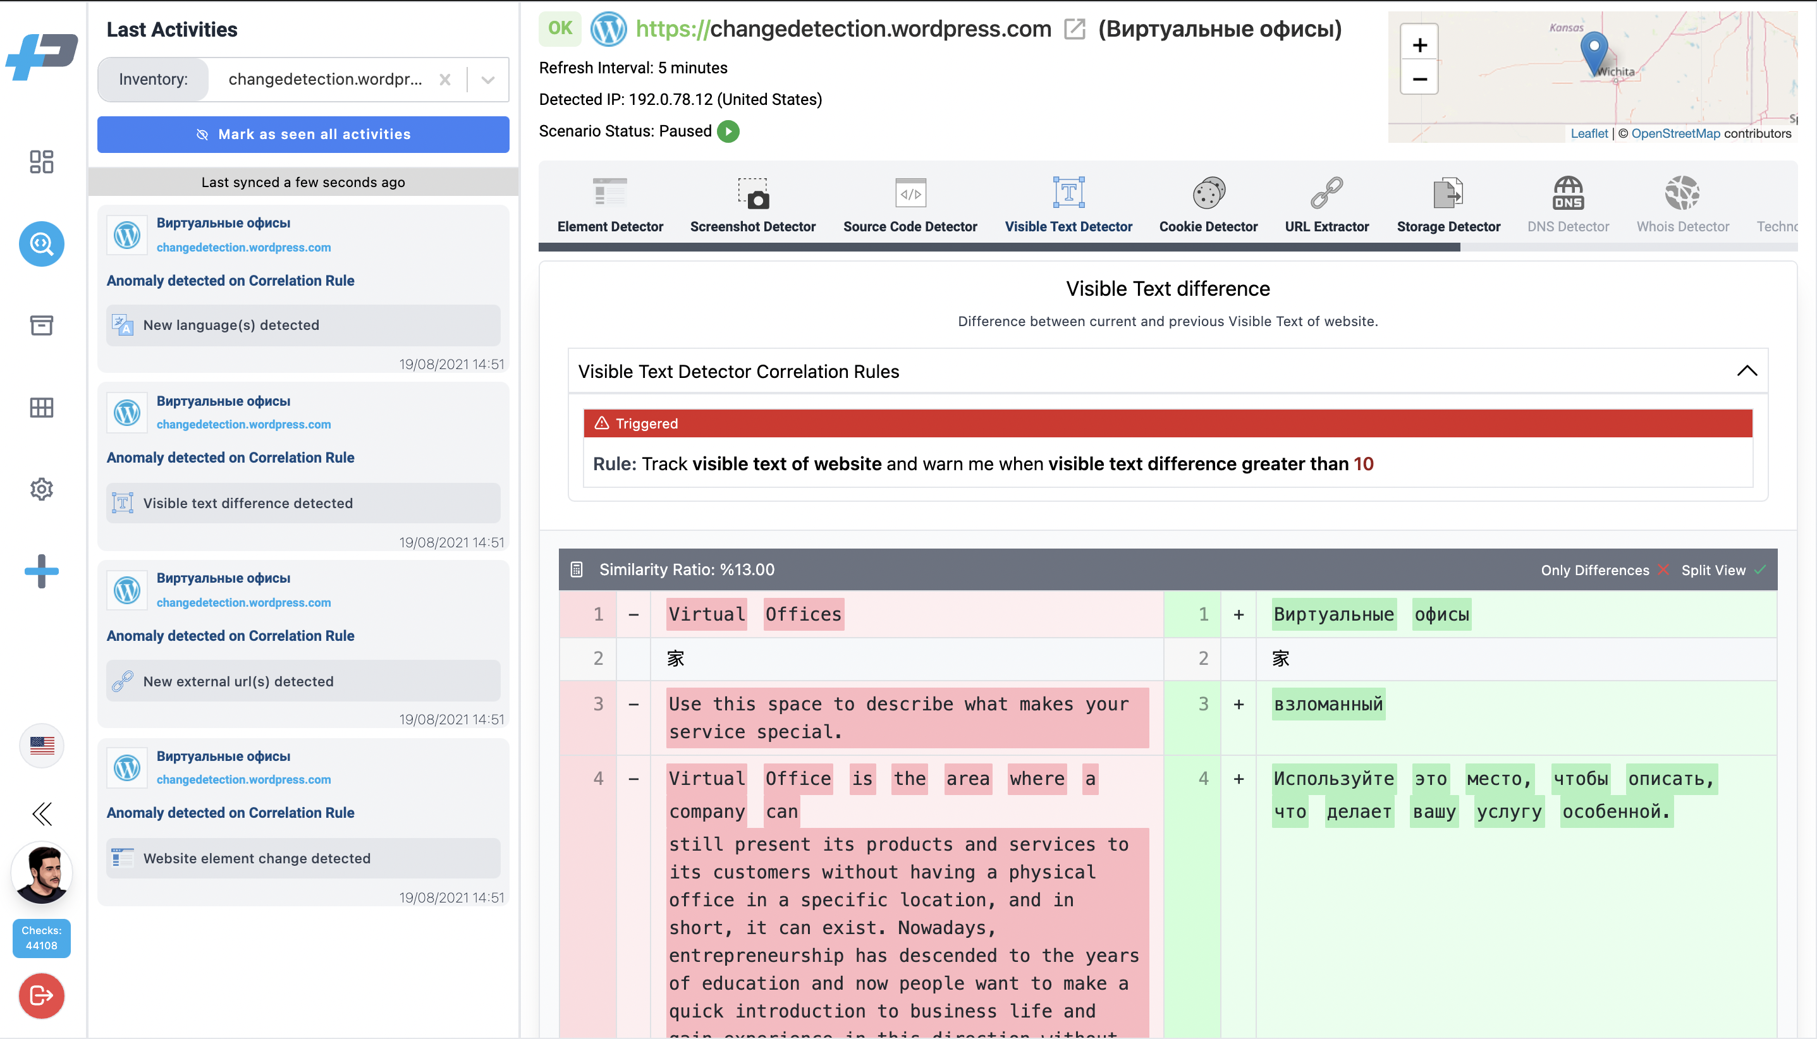Image resolution: width=1817 pixels, height=1039 pixels.
Task: Open changedetection.wordpress.com link in second activity card
Action: (x=243, y=425)
